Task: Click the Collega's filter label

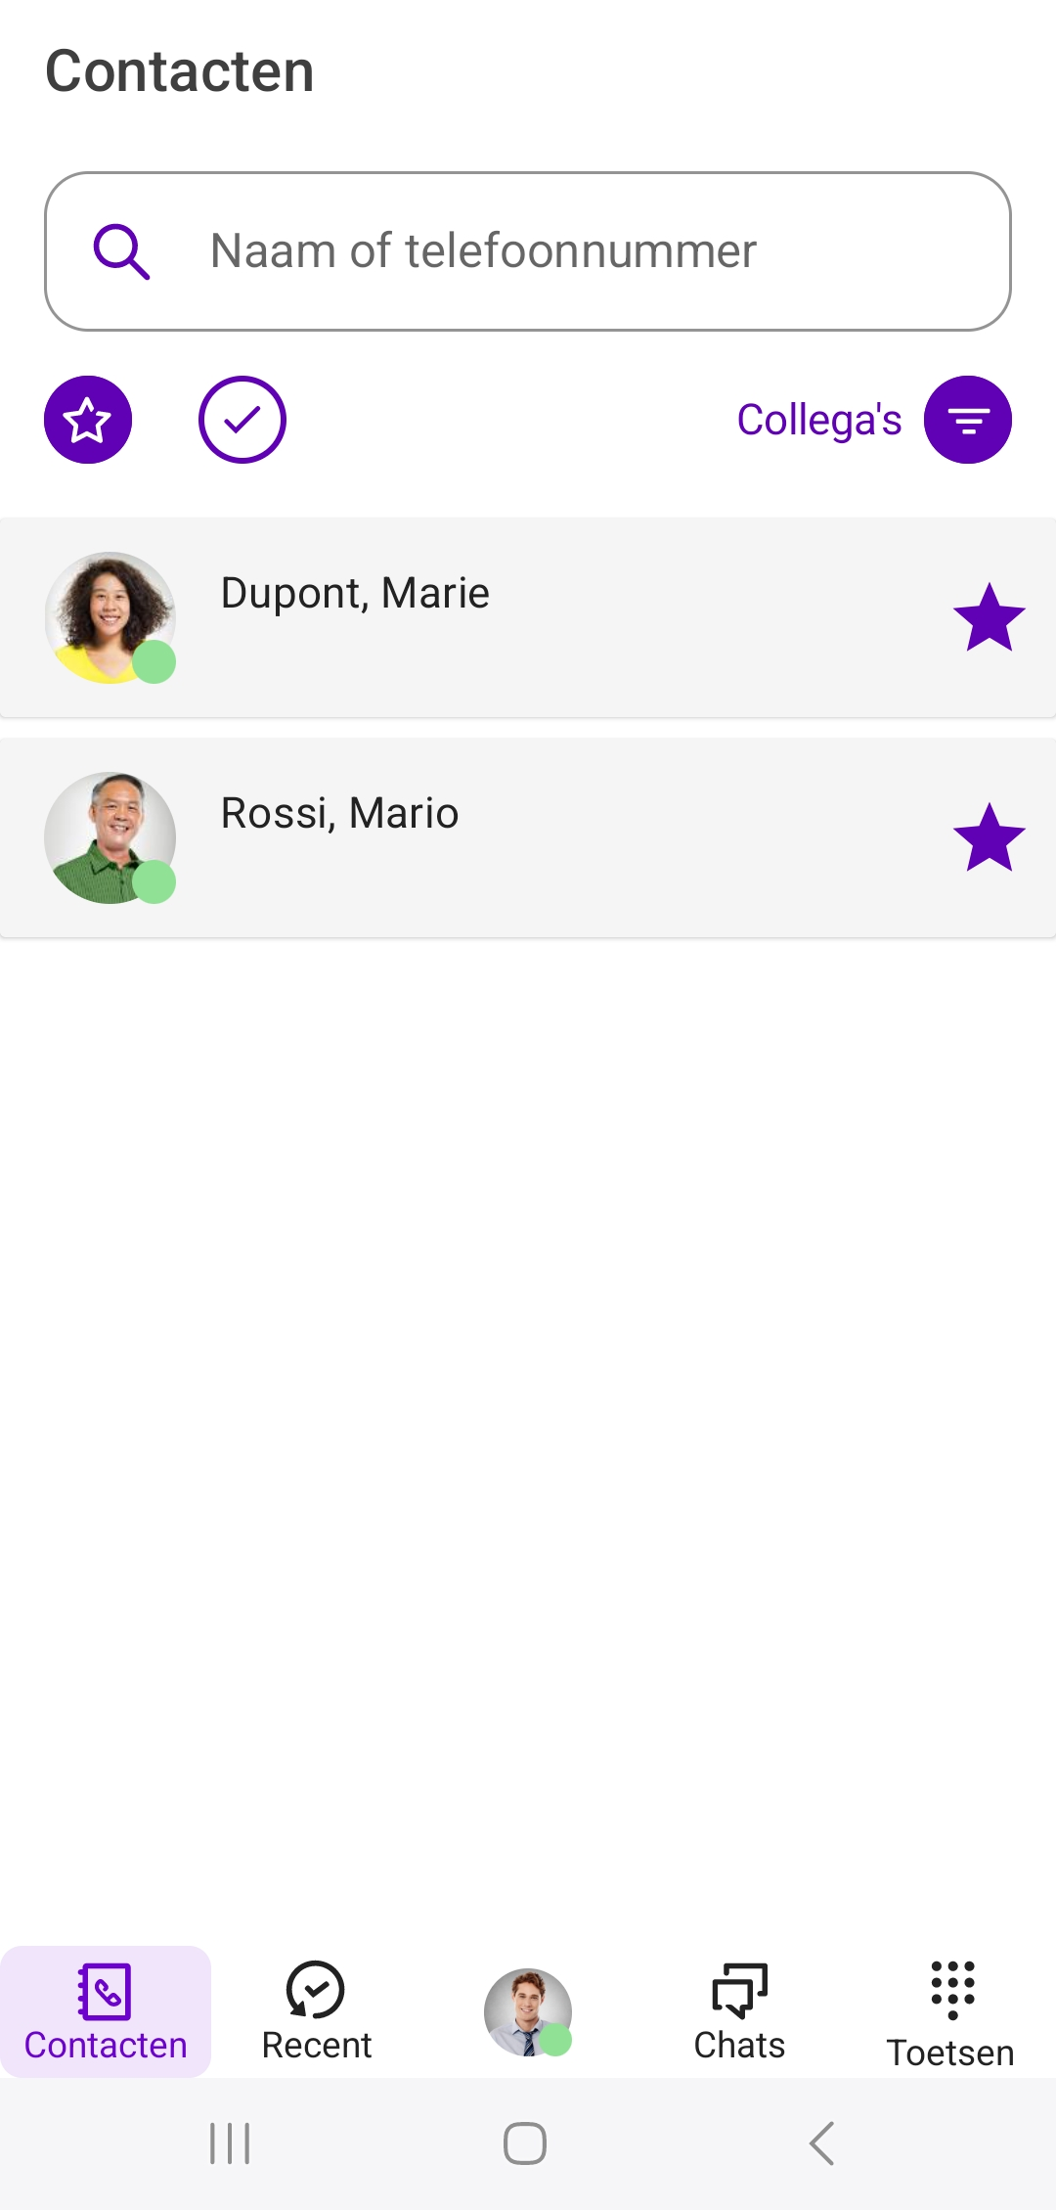Action: [819, 420]
